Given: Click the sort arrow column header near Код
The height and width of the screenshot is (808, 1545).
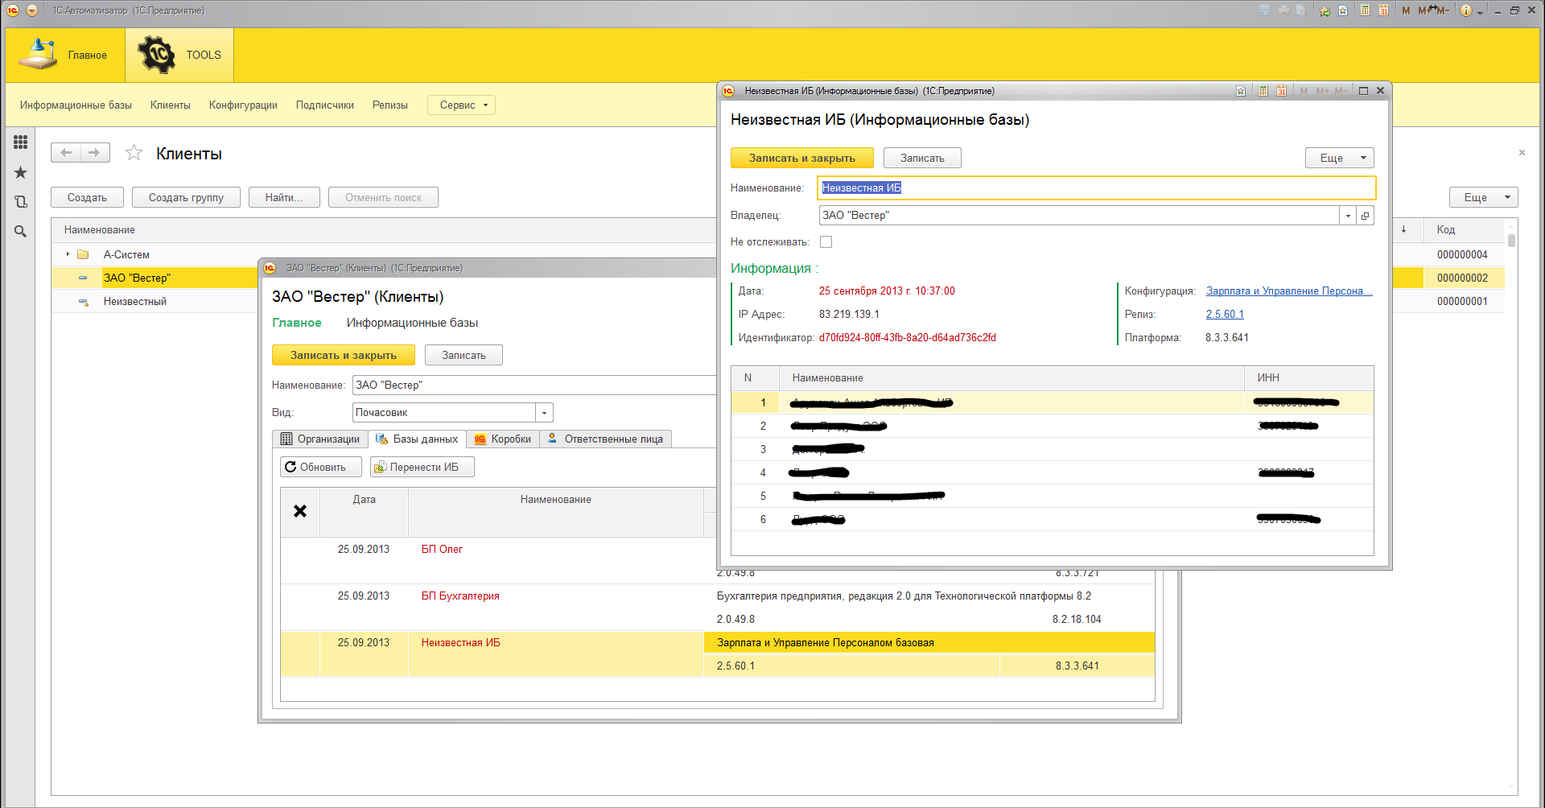Looking at the screenshot, I should 1403,229.
